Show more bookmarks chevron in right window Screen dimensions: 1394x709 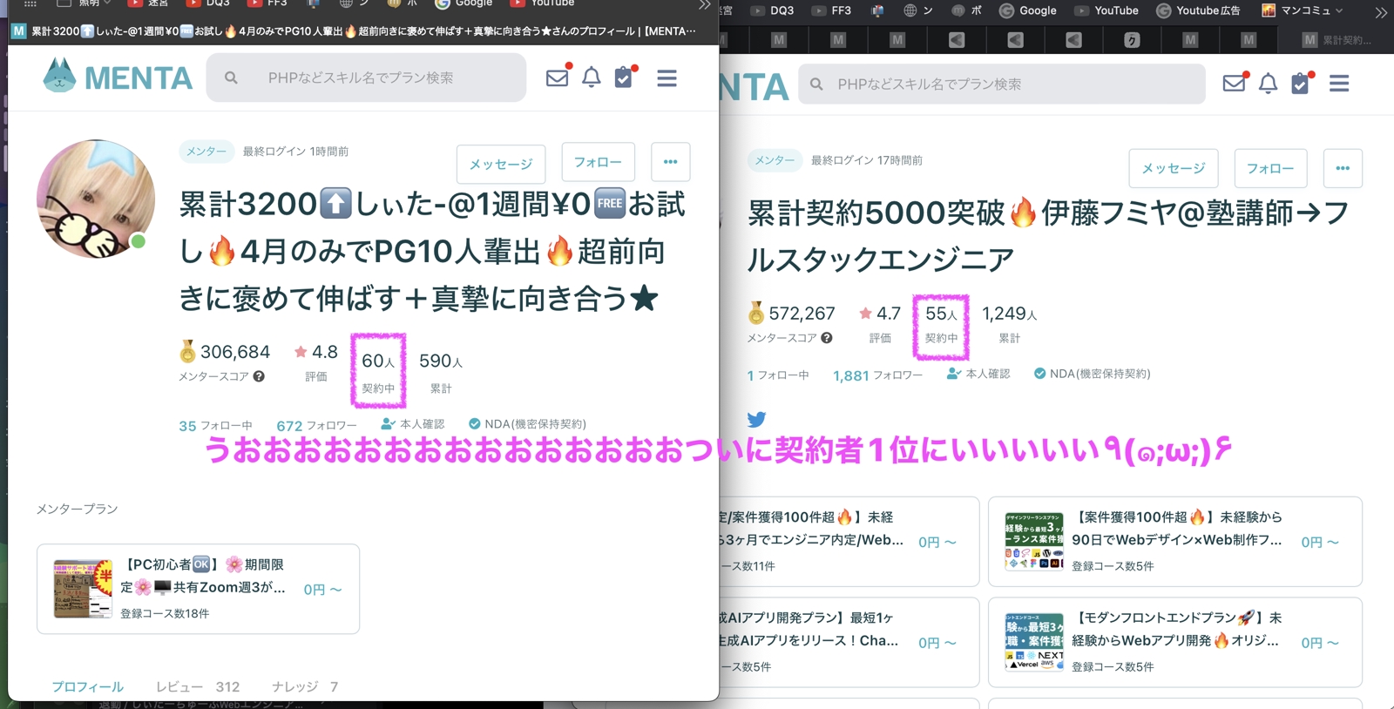[x=1380, y=11]
